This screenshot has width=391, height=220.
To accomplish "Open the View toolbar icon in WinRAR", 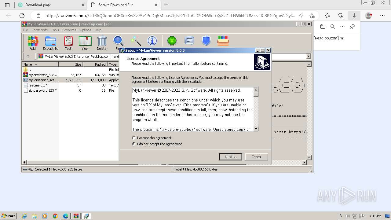I will coord(85,43).
